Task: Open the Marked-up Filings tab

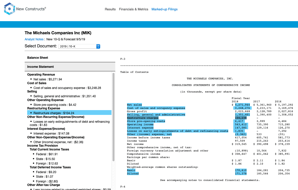Action: (164, 9)
